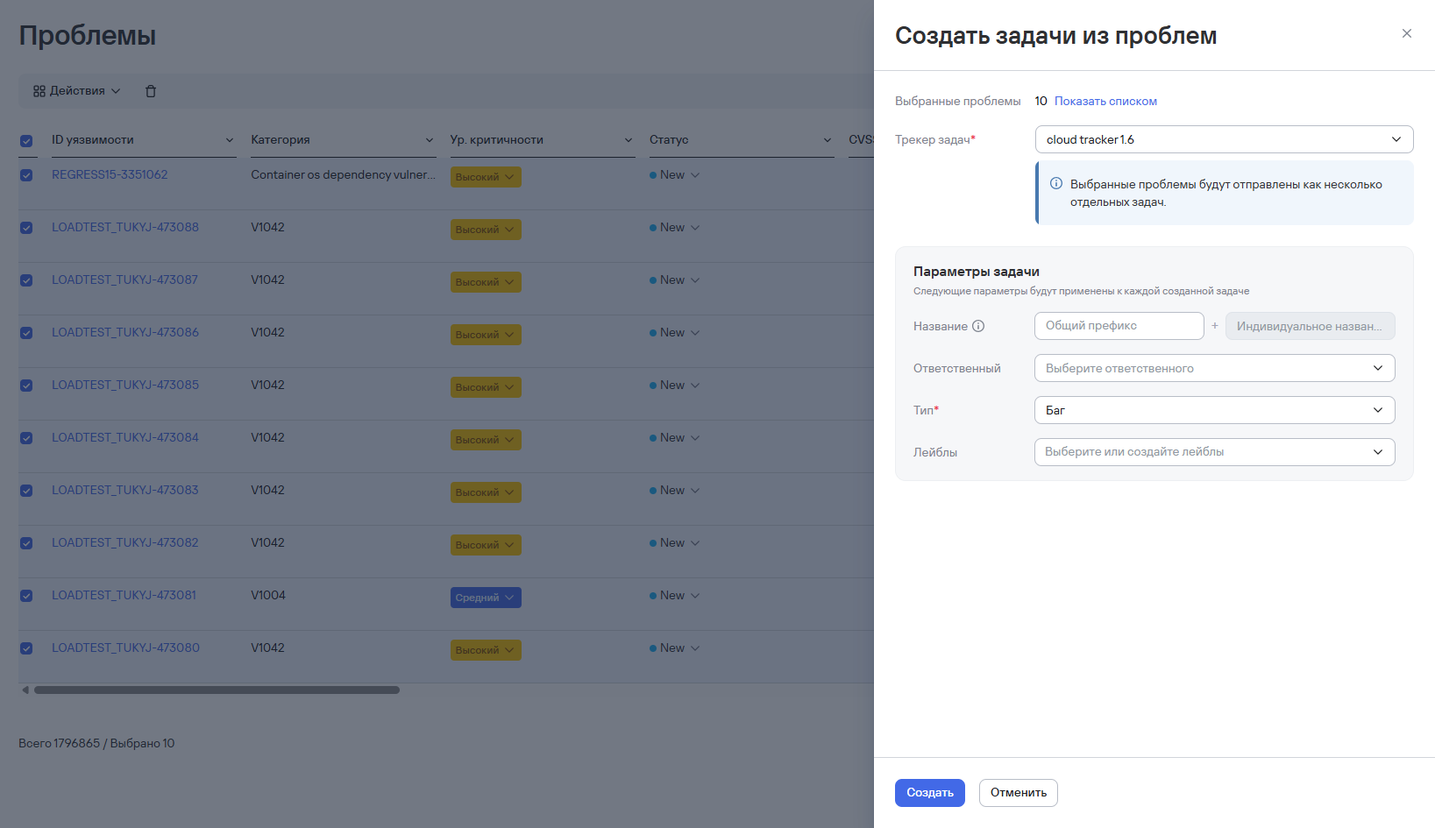The image size is (1435, 828).
Task: Uncheck the LOADTEST_TUKYJ-473086 row checkbox
Action: (26, 333)
